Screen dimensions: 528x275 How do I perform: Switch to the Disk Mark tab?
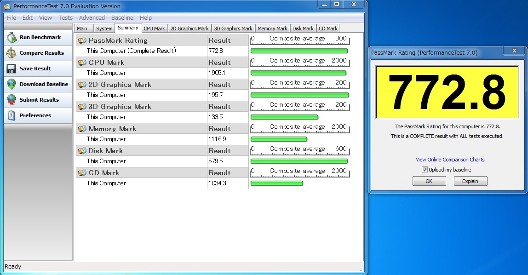303,29
